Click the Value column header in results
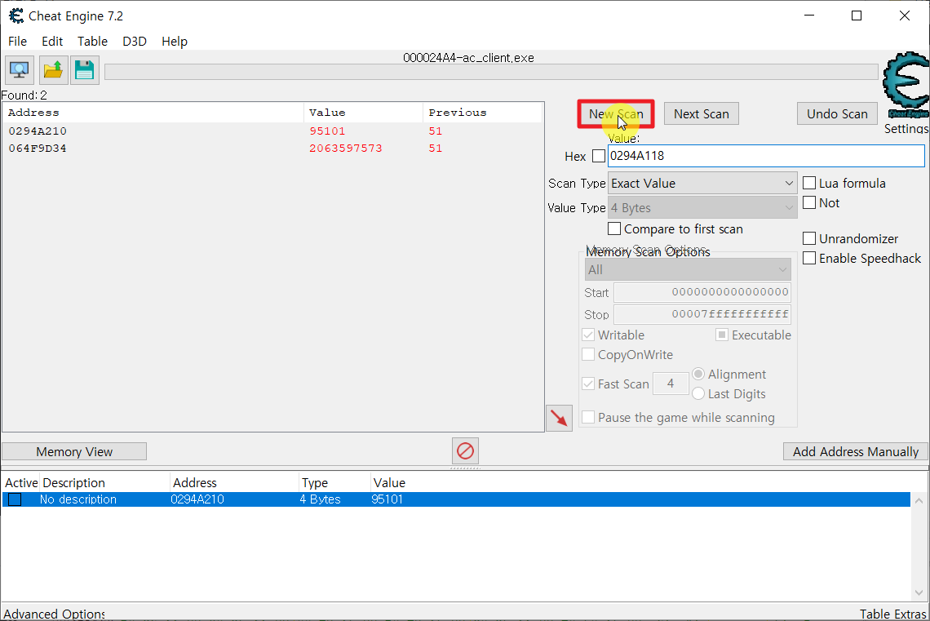 pos(363,113)
